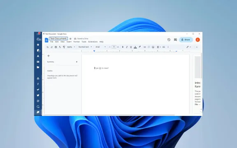
Task: Decrease the font size
Action: pos(109,47)
